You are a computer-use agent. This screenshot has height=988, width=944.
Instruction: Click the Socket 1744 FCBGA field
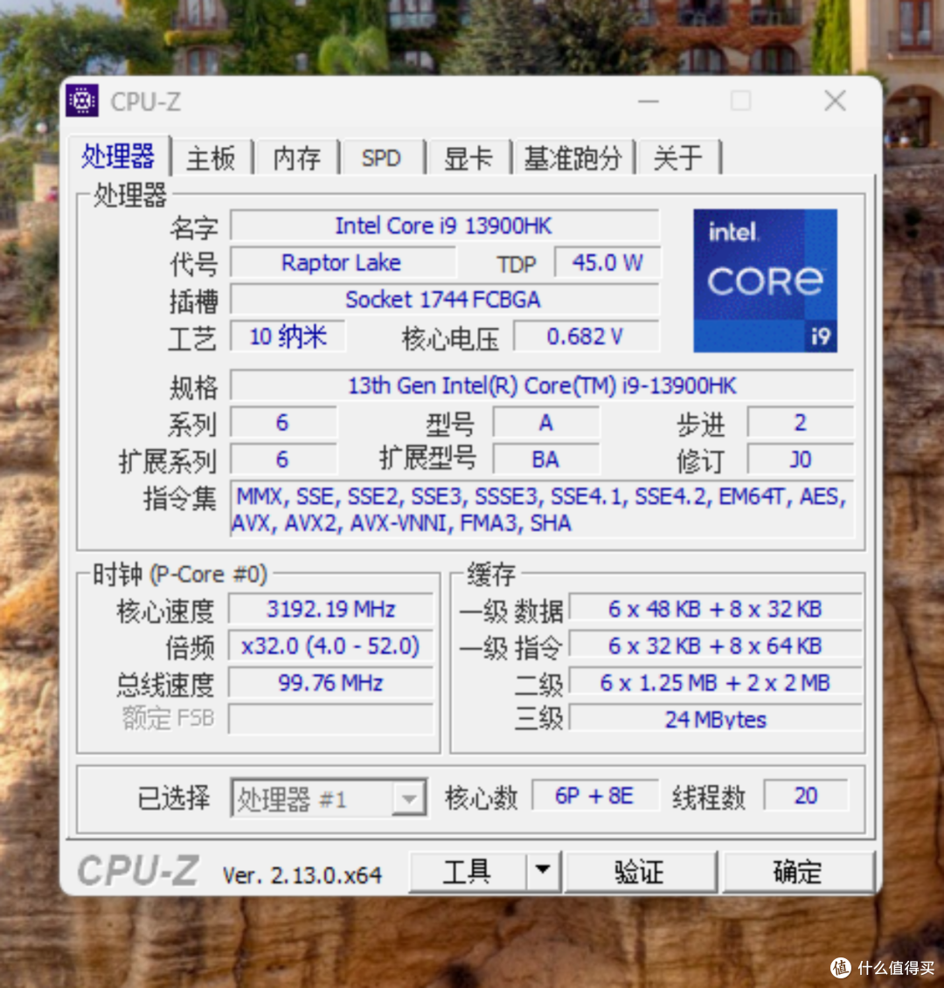[x=445, y=300]
